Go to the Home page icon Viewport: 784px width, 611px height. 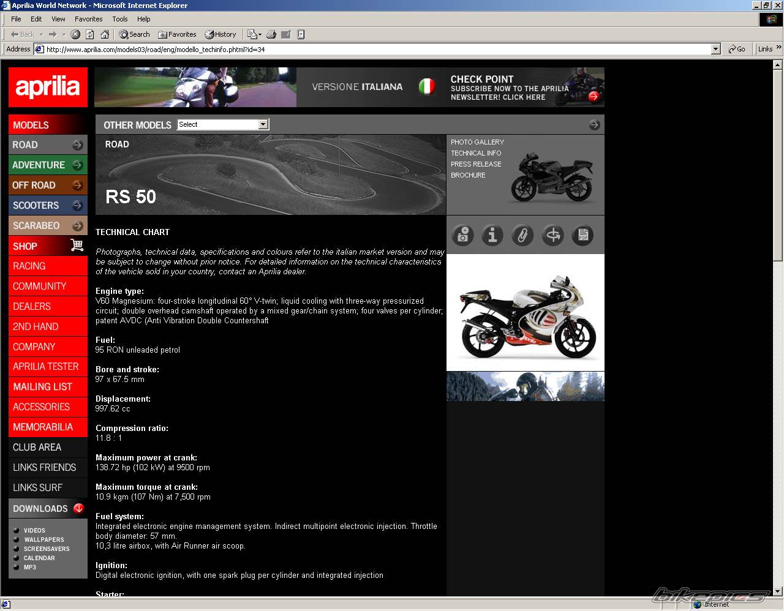[105, 34]
